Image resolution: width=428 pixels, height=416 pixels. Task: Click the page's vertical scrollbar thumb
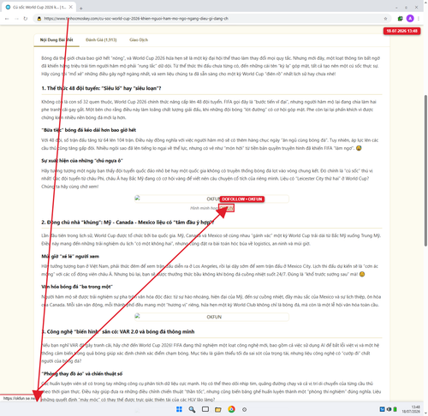point(425,170)
